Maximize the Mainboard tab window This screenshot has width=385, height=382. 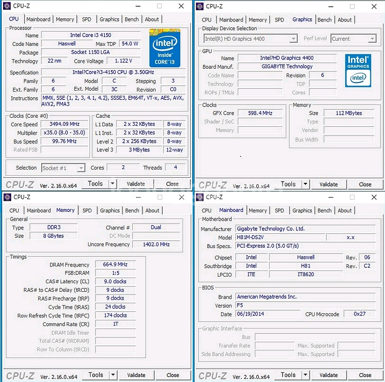pos(351,197)
